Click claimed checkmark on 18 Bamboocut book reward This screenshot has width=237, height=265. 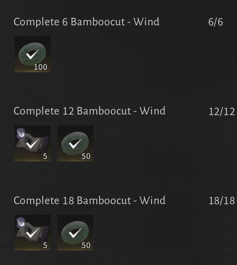coord(33,233)
